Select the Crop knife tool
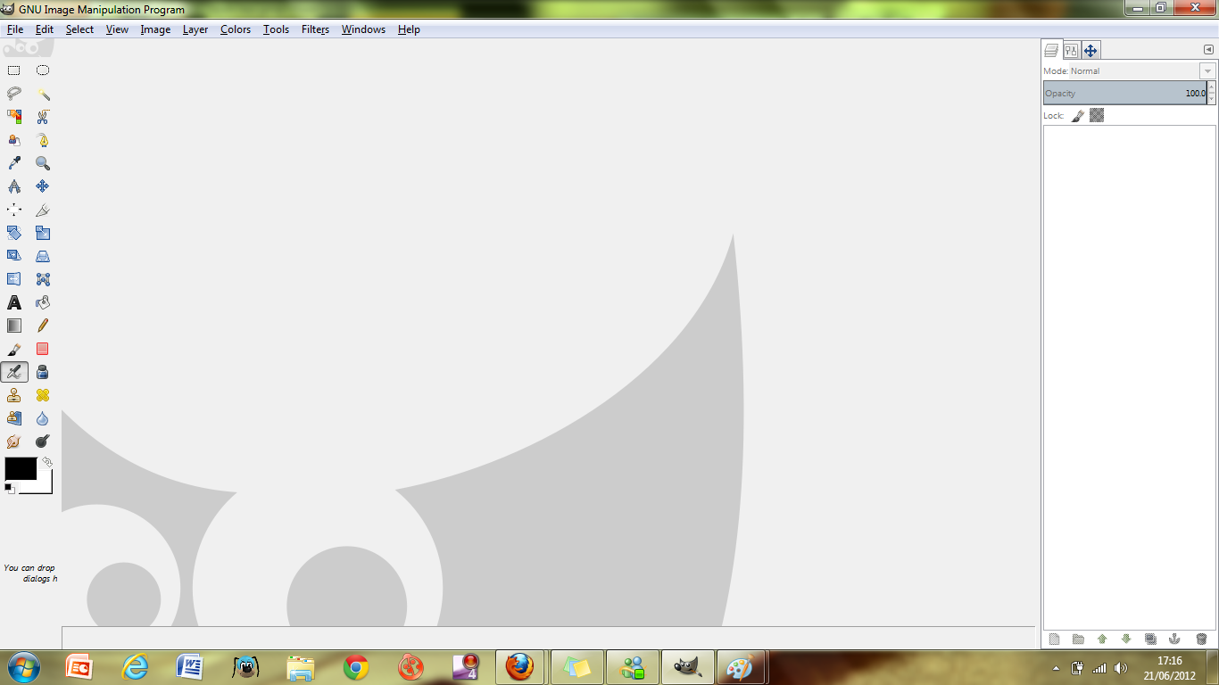Image resolution: width=1219 pixels, height=685 pixels. tap(43, 210)
